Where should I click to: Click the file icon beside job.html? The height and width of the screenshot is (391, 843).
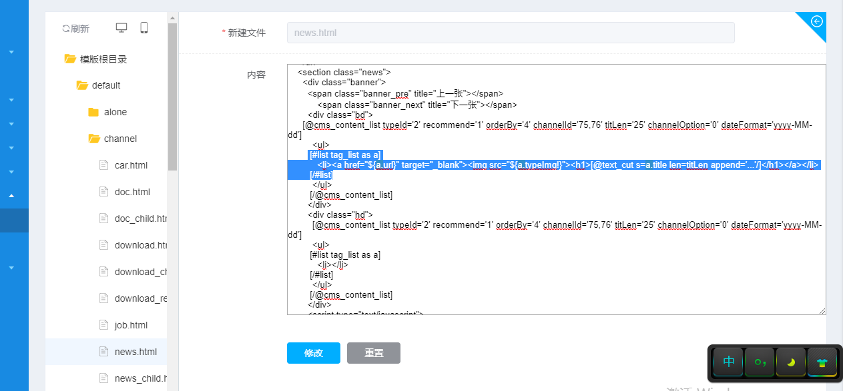point(103,325)
